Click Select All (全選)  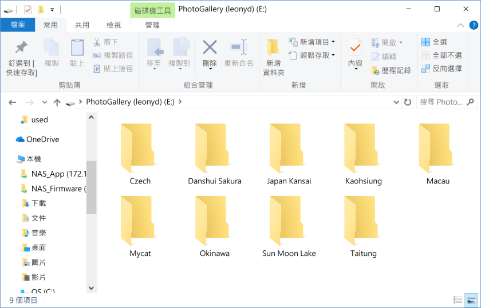pos(434,42)
